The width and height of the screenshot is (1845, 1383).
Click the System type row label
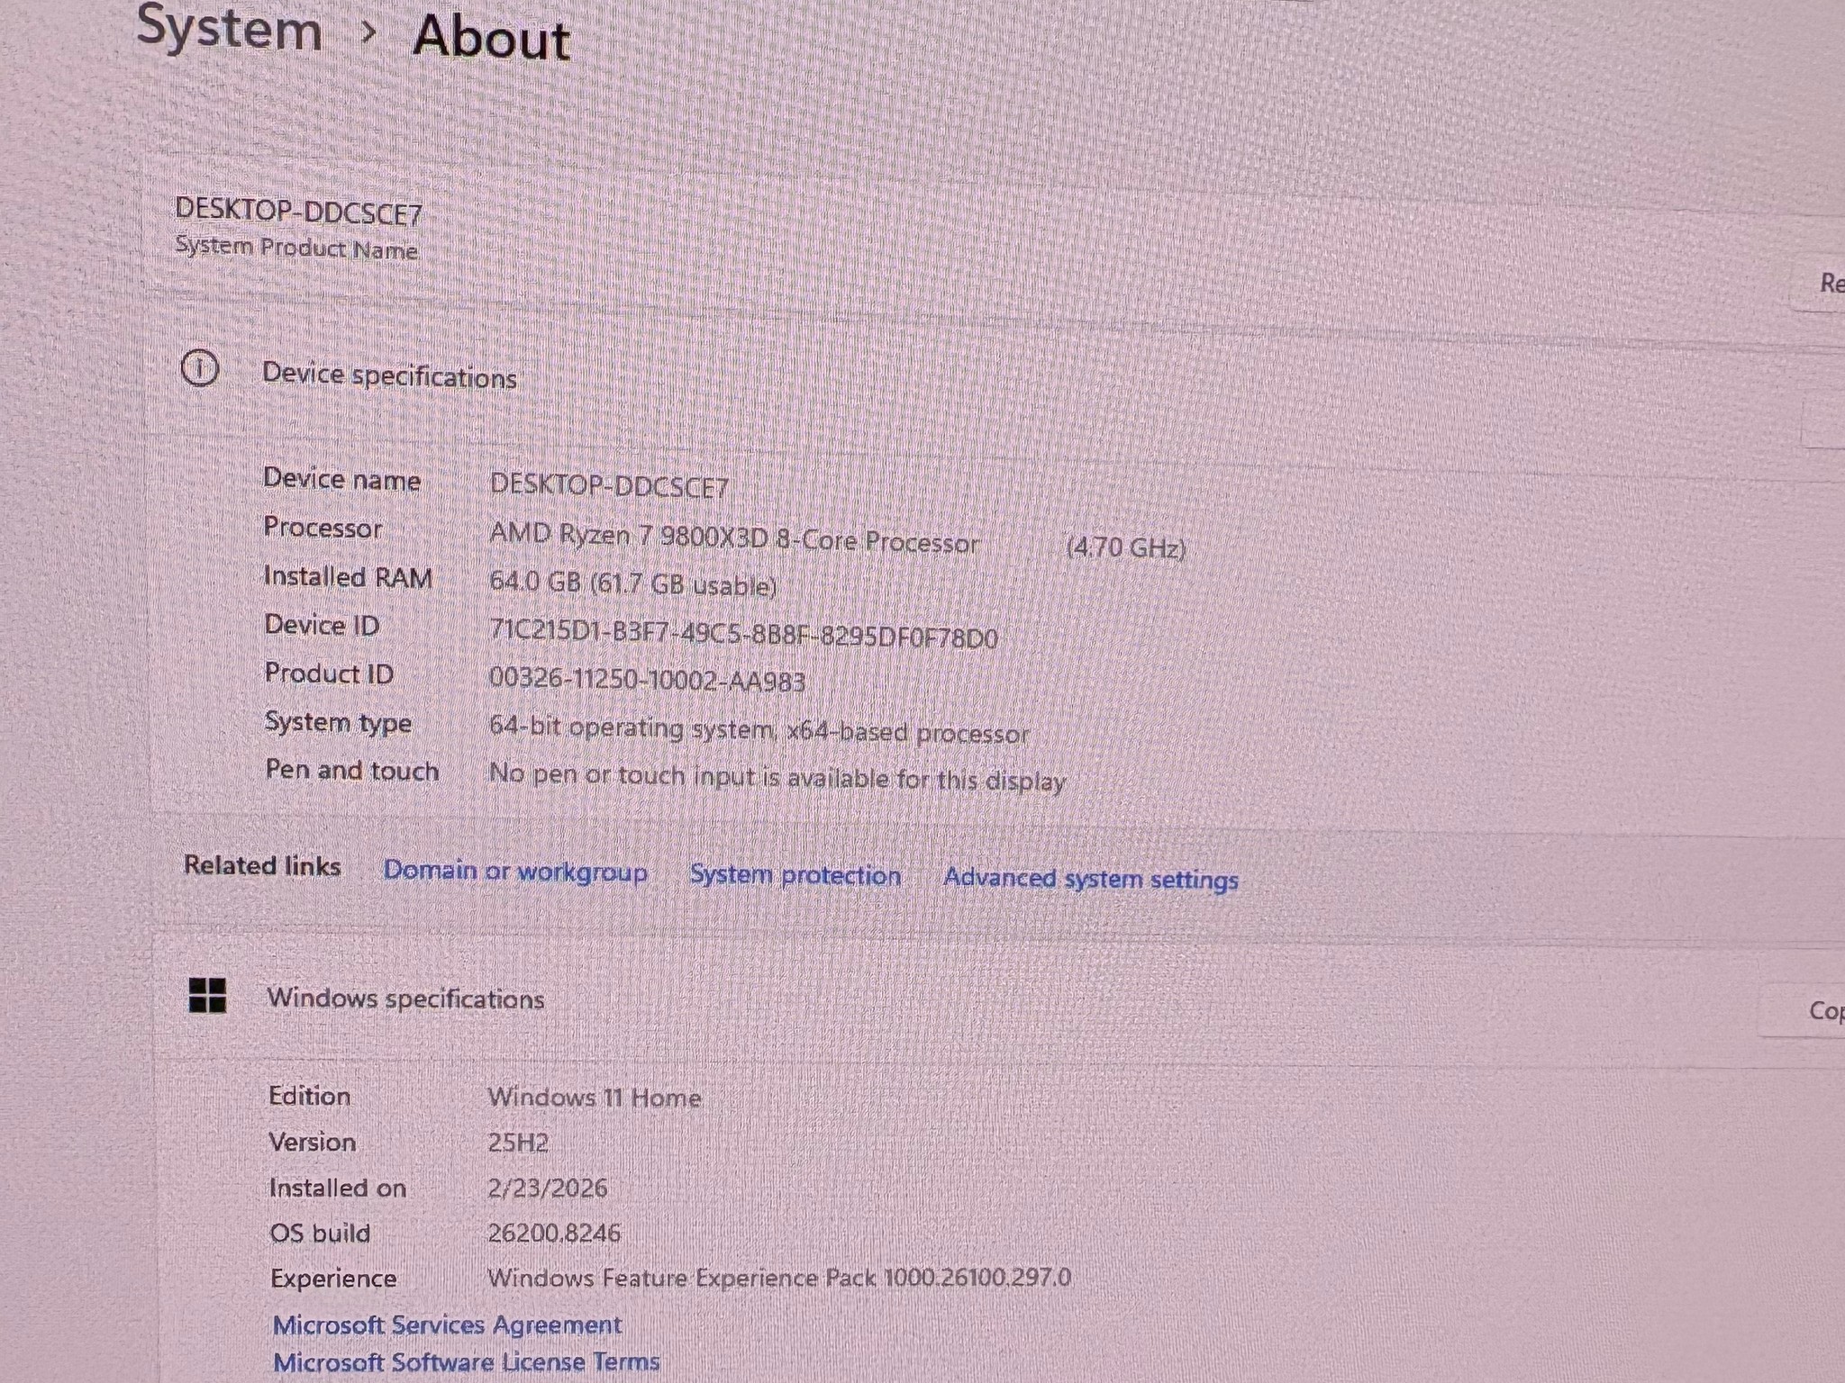[x=338, y=723]
